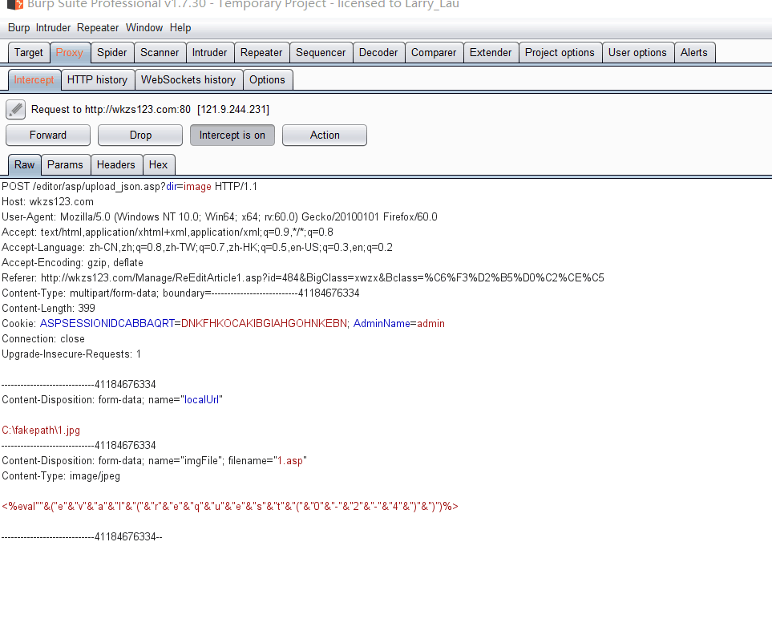Viewport: 772px width, 643px height.
Task: Open the Repeater menu in menu bar
Action: [98, 27]
